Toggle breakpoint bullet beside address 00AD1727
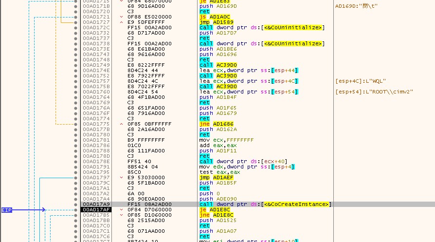The height and width of the screenshot is (242, 435). [x=75, y=22]
